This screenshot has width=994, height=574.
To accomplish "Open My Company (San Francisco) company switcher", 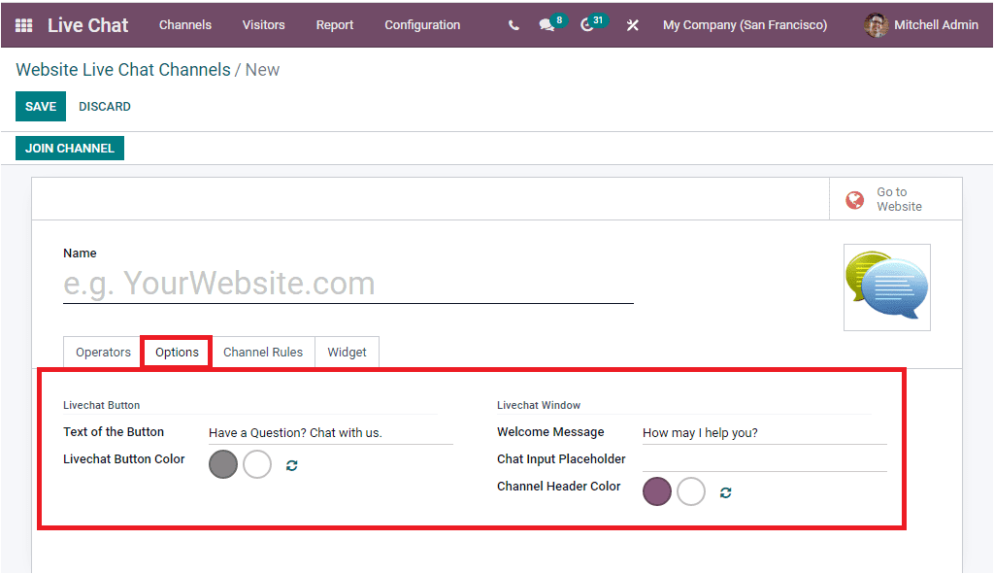I will pyautogui.click(x=745, y=25).
